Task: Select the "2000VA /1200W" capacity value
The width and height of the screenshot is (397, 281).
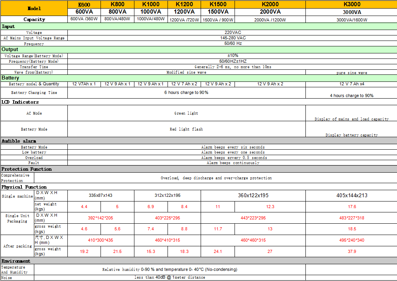Action: click(x=270, y=20)
